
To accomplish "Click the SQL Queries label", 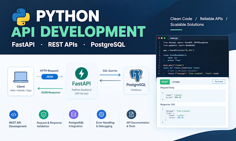I will [110, 71].
